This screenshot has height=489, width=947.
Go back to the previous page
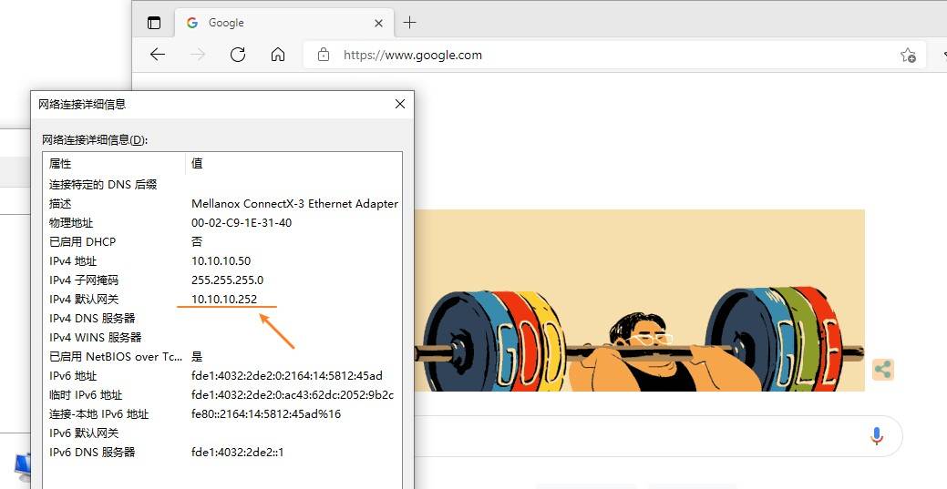tap(158, 55)
